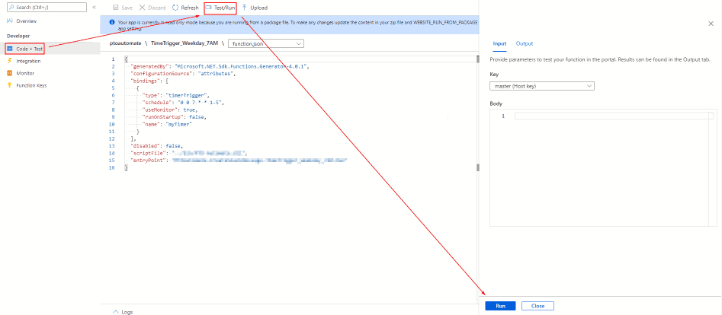Click the code editor vertical scrollbar
The width and height of the screenshot is (722, 315).
coord(477,113)
